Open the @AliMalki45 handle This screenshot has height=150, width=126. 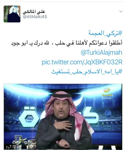pyautogui.click(x=35, y=17)
